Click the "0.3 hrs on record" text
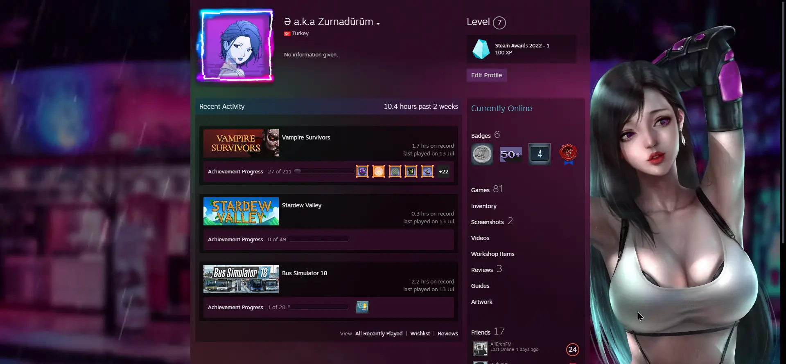Image resolution: width=786 pixels, height=364 pixels. 433,214
